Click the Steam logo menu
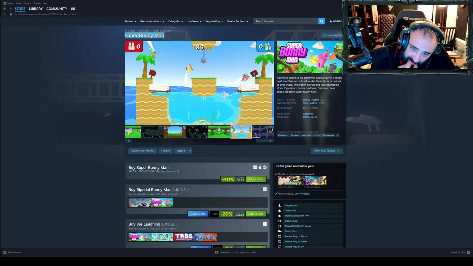Screen dimensions: 473x266 pos(8,3)
